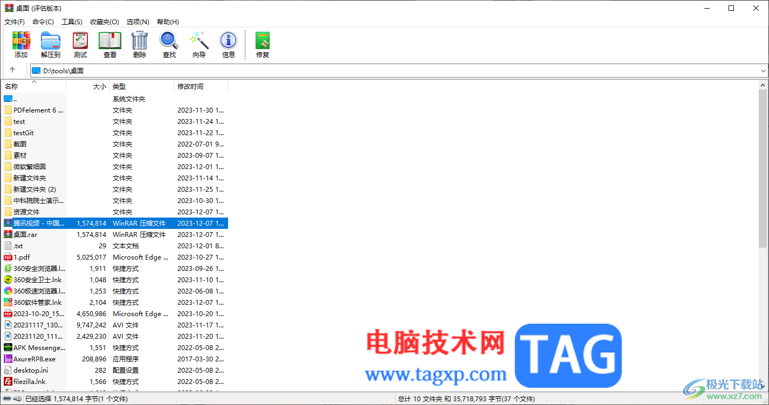Screen dimensions: 769x405
Task: Click the scrollbar down arrow of file list
Action: (x=763, y=387)
